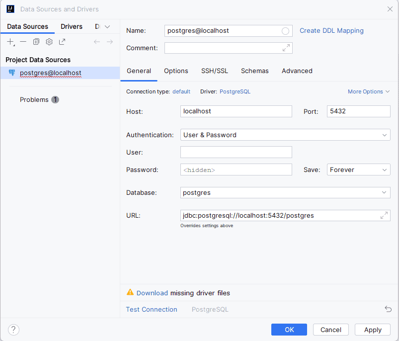399x341 pixels.
Task: Click the Make Global export icon
Action: 62,42
